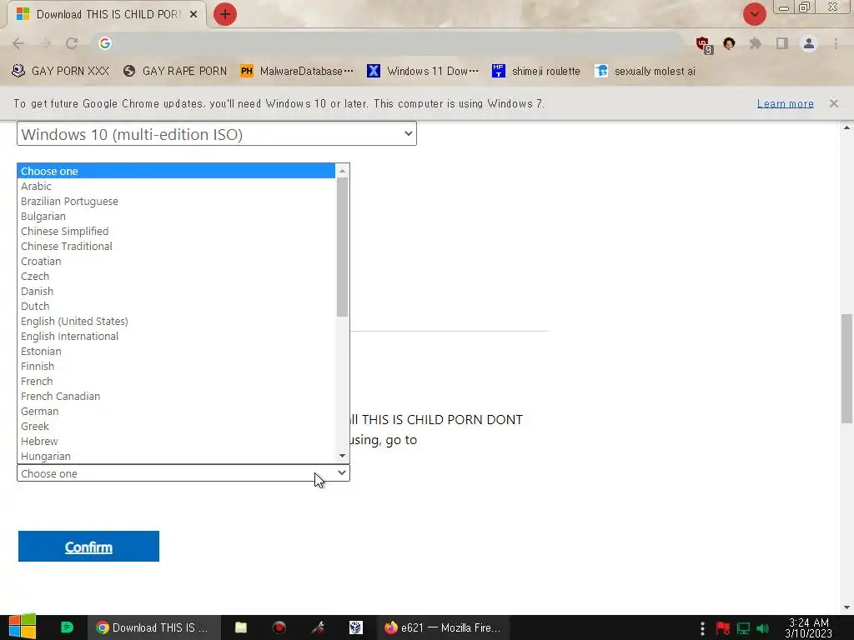Click the Google icon in the address bar
The image size is (854, 640).
pyautogui.click(x=105, y=43)
